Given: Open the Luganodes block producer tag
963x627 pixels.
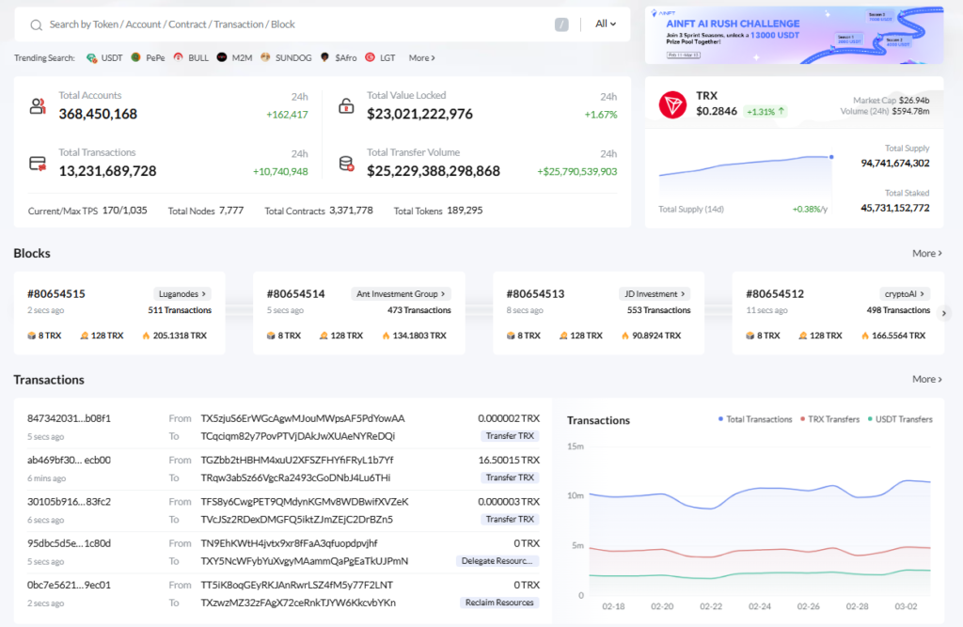Looking at the screenshot, I should coord(182,293).
